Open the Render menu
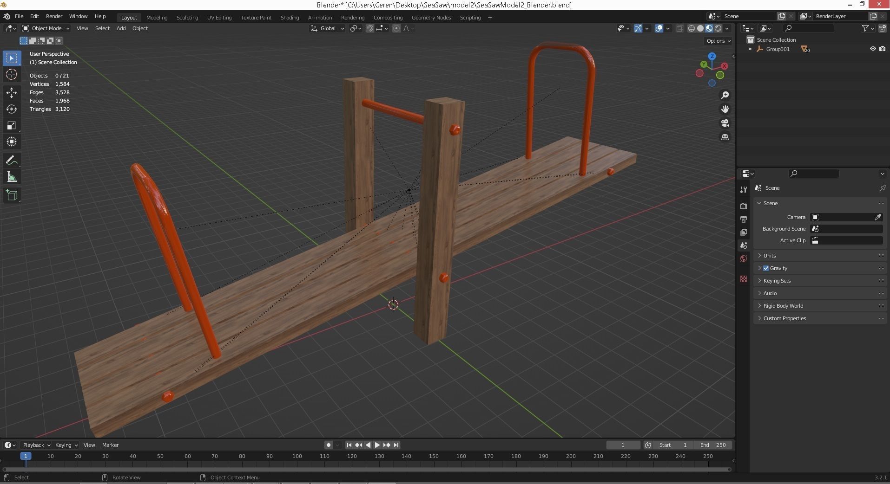 point(54,16)
